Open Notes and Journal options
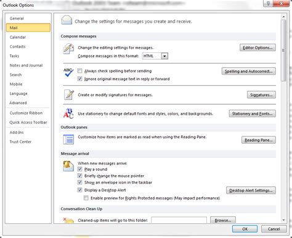 [28, 65]
